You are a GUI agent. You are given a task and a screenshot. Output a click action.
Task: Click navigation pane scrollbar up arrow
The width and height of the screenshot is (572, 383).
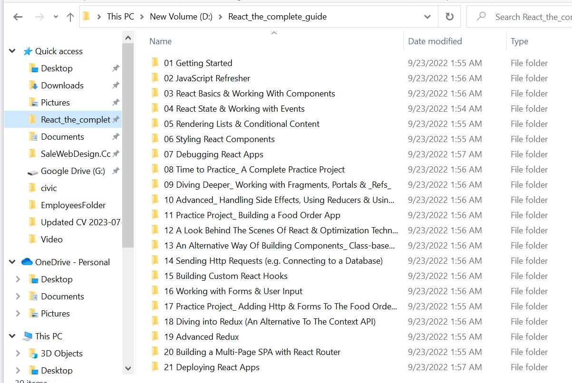(128, 38)
